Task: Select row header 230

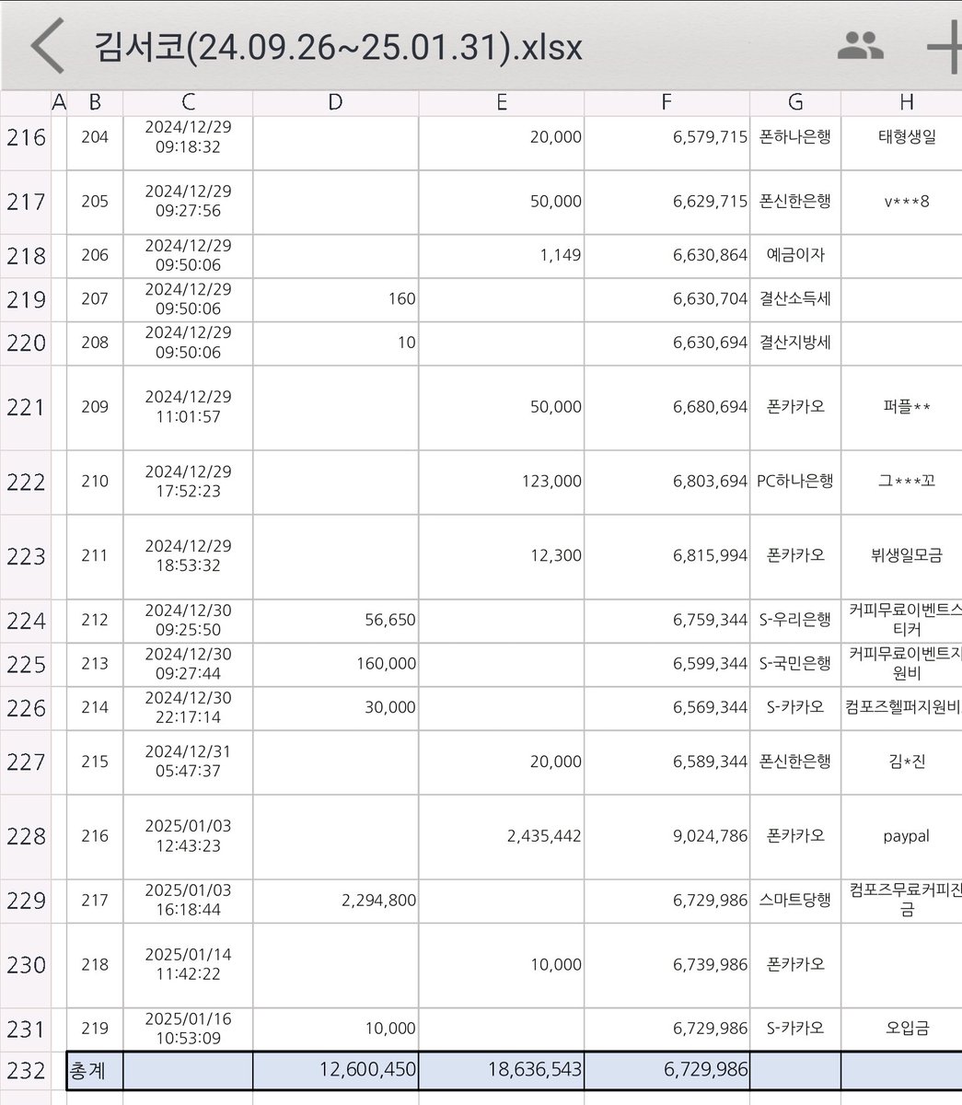Action: tap(26, 965)
